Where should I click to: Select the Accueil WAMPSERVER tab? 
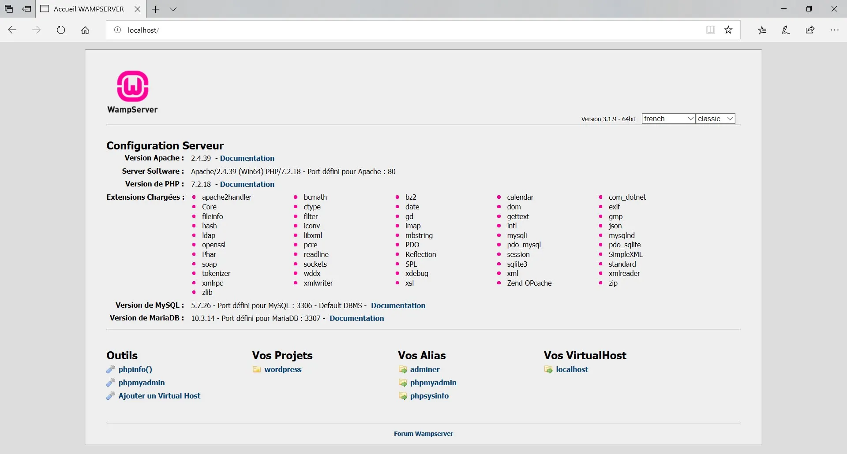click(x=89, y=9)
